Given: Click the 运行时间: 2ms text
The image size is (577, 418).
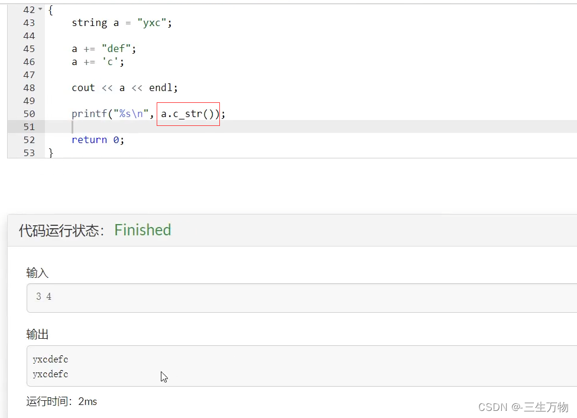Looking at the screenshot, I should [61, 401].
